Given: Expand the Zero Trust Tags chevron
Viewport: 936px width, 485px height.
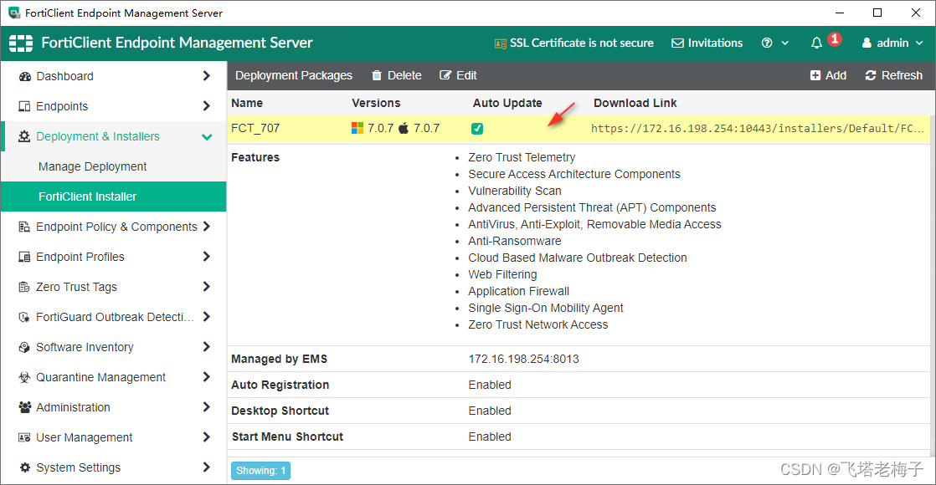Looking at the screenshot, I should click(207, 286).
